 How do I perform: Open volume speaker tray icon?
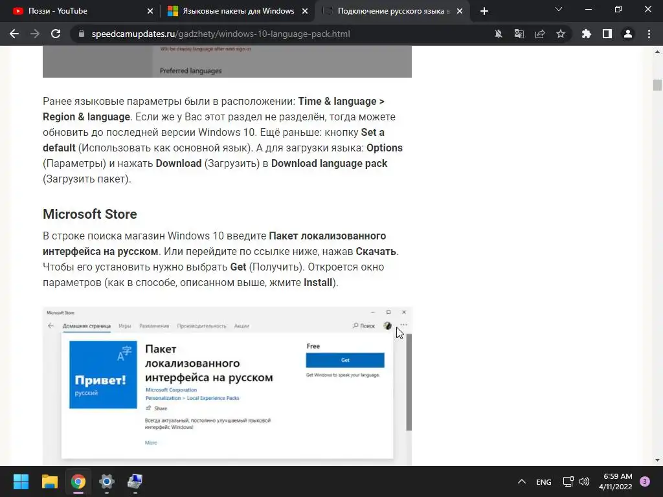(584, 481)
